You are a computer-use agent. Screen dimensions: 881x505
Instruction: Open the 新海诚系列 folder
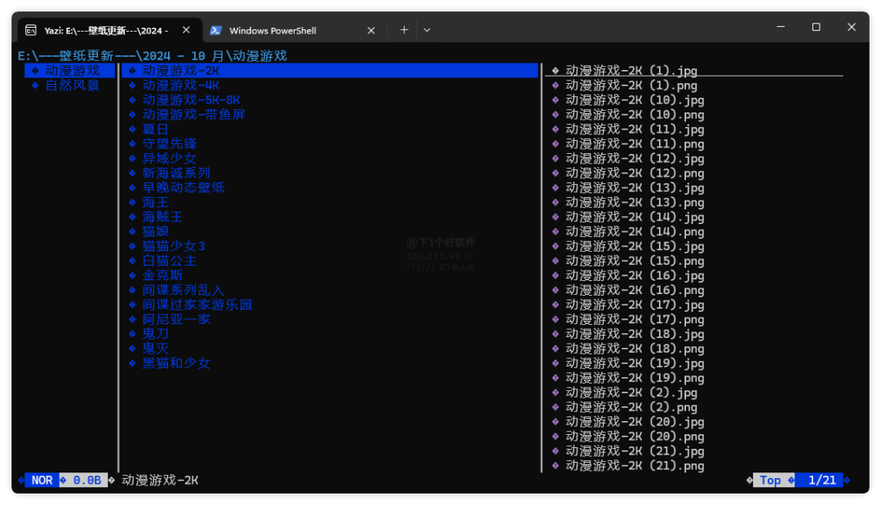pos(176,173)
